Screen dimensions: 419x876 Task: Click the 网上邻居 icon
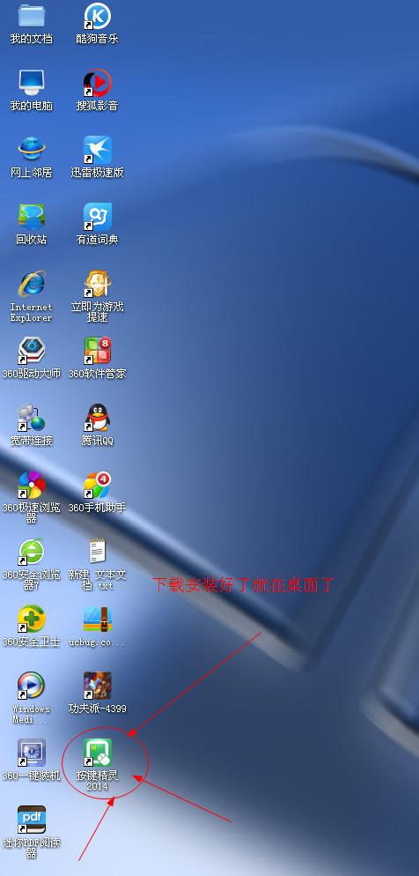31,150
